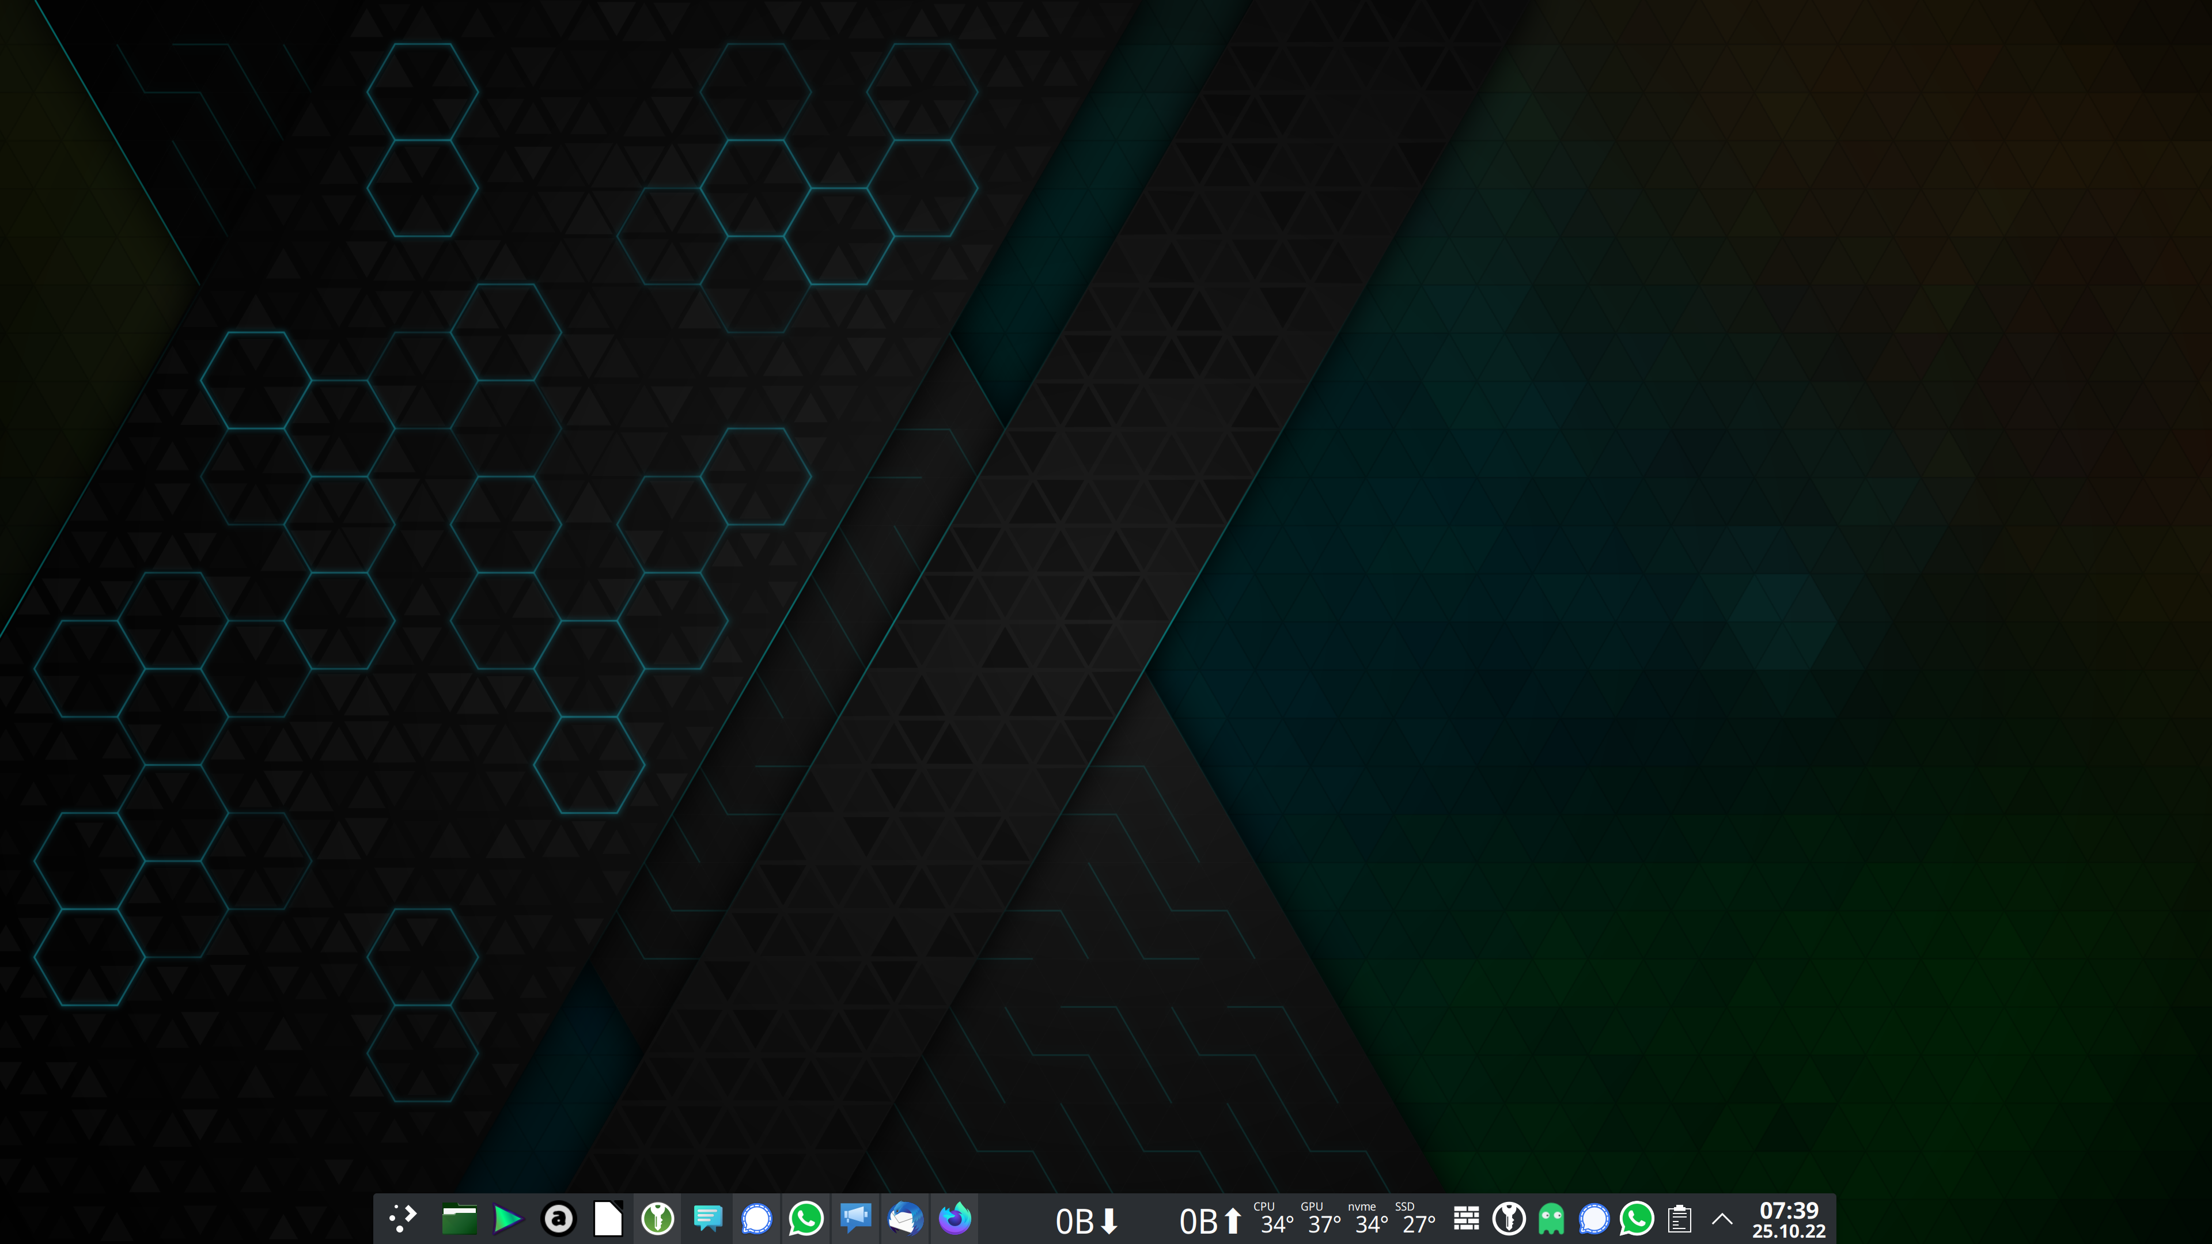Open the green file manager folder
Screen dimensions: 2212x1244
click(x=459, y=1219)
